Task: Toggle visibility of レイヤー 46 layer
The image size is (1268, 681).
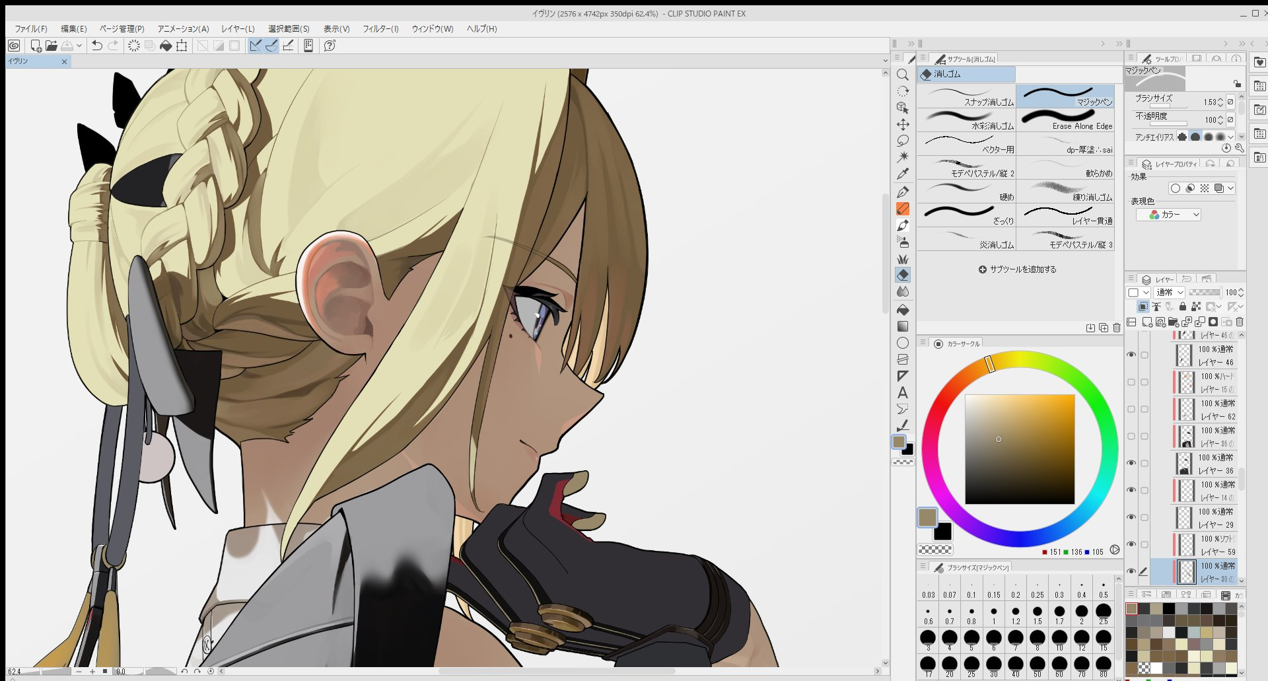Action: click(1131, 355)
